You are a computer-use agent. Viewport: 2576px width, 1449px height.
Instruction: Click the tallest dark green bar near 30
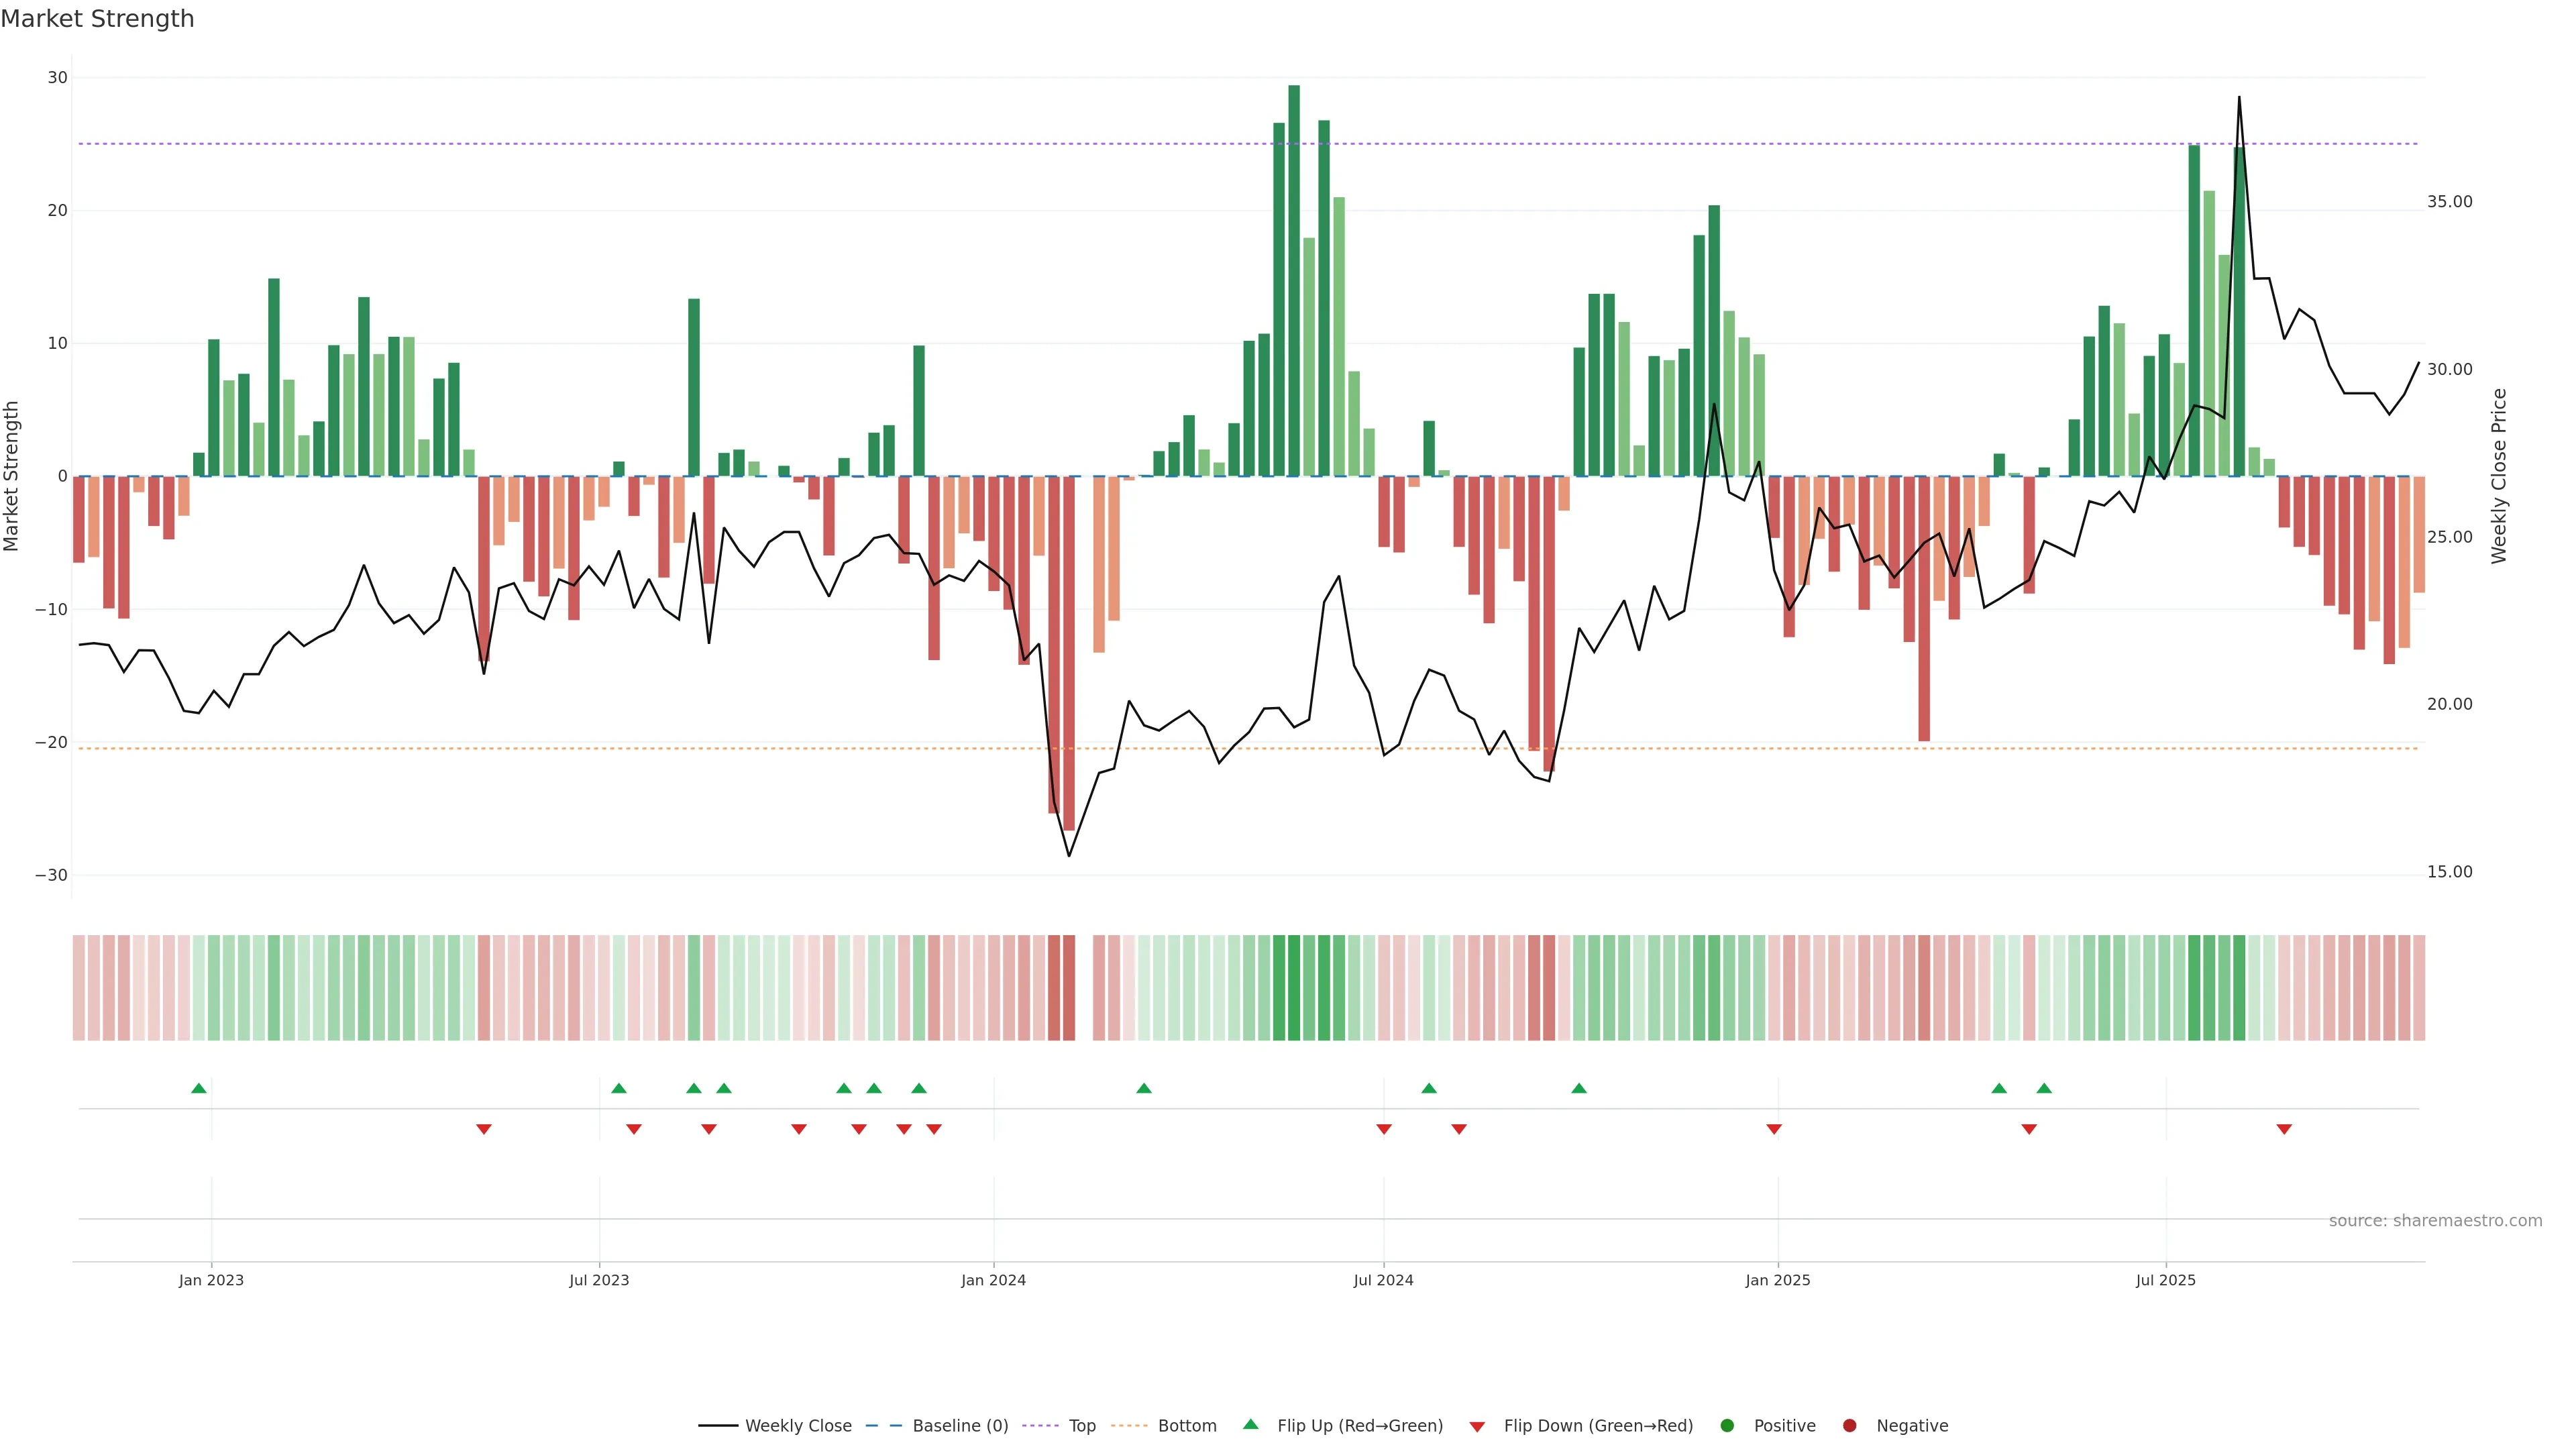pos(1294,280)
